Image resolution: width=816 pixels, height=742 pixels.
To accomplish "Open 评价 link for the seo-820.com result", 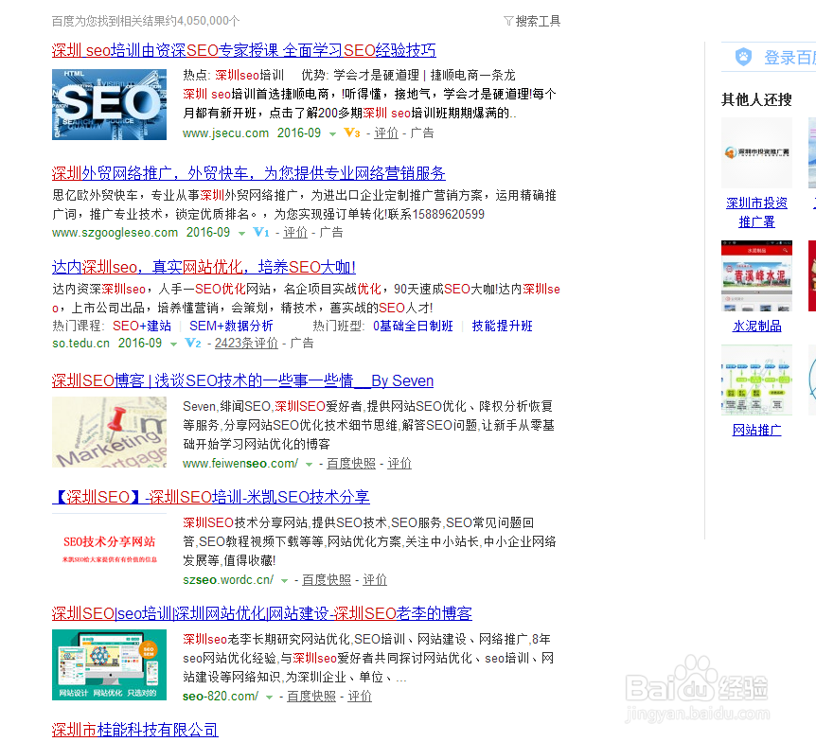I will (360, 697).
